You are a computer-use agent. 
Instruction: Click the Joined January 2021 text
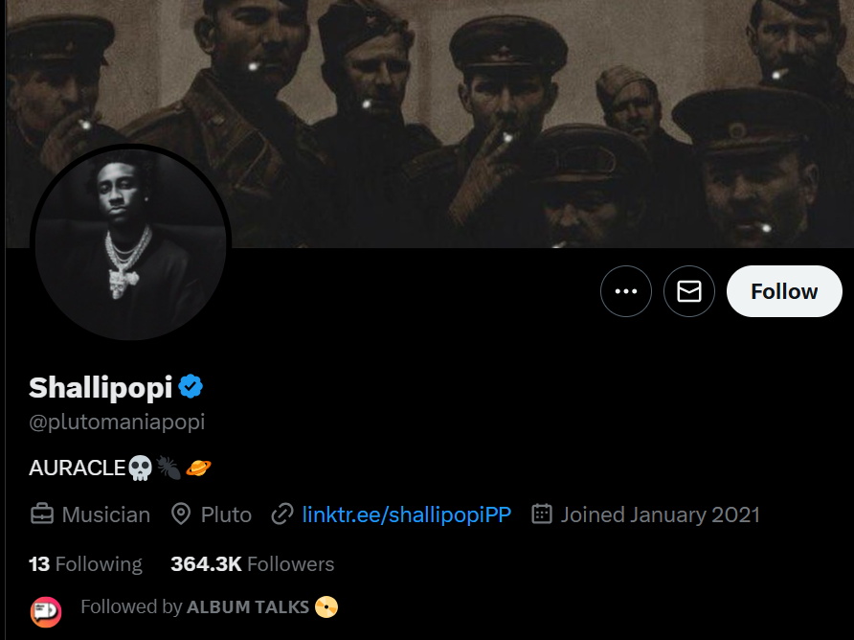pyautogui.click(x=660, y=514)
